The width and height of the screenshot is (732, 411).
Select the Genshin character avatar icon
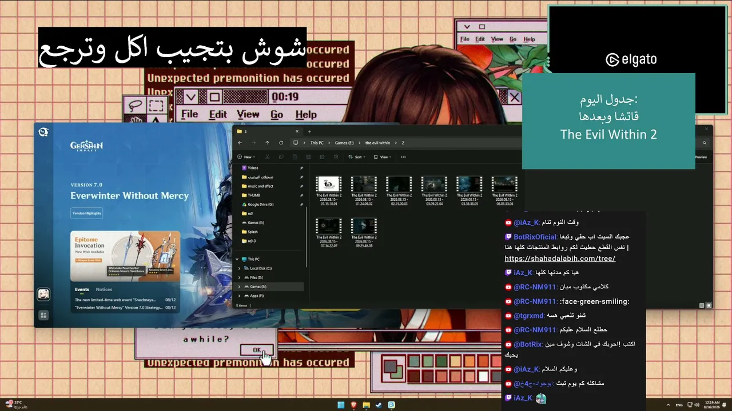[43, 295]
